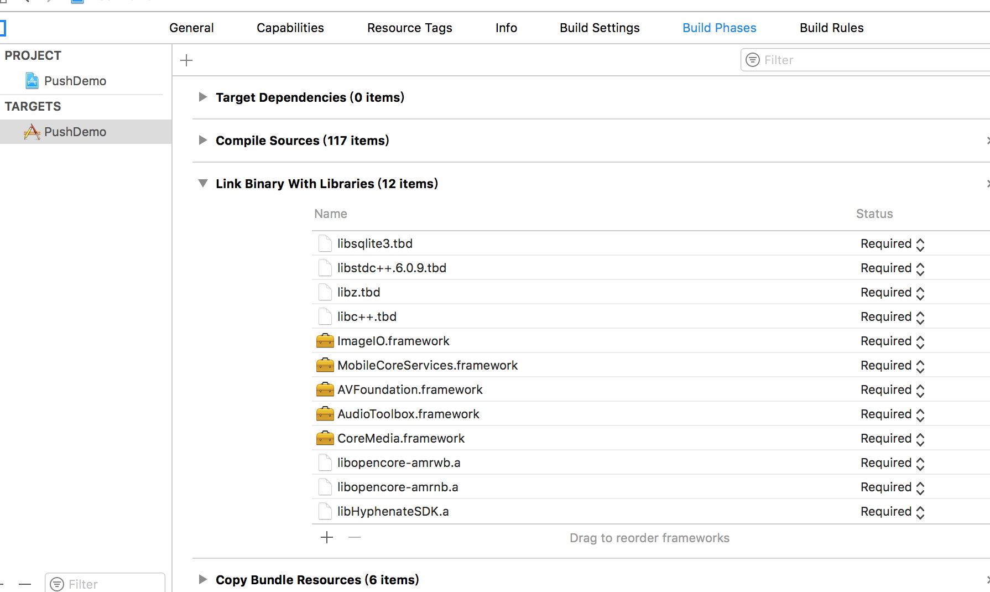990x592 pixels.
Task: Click the plus icon to add a library
Action: pos(327,537)
